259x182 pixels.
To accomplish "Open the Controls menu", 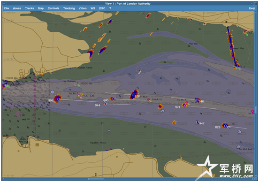I will coord(53,8).
